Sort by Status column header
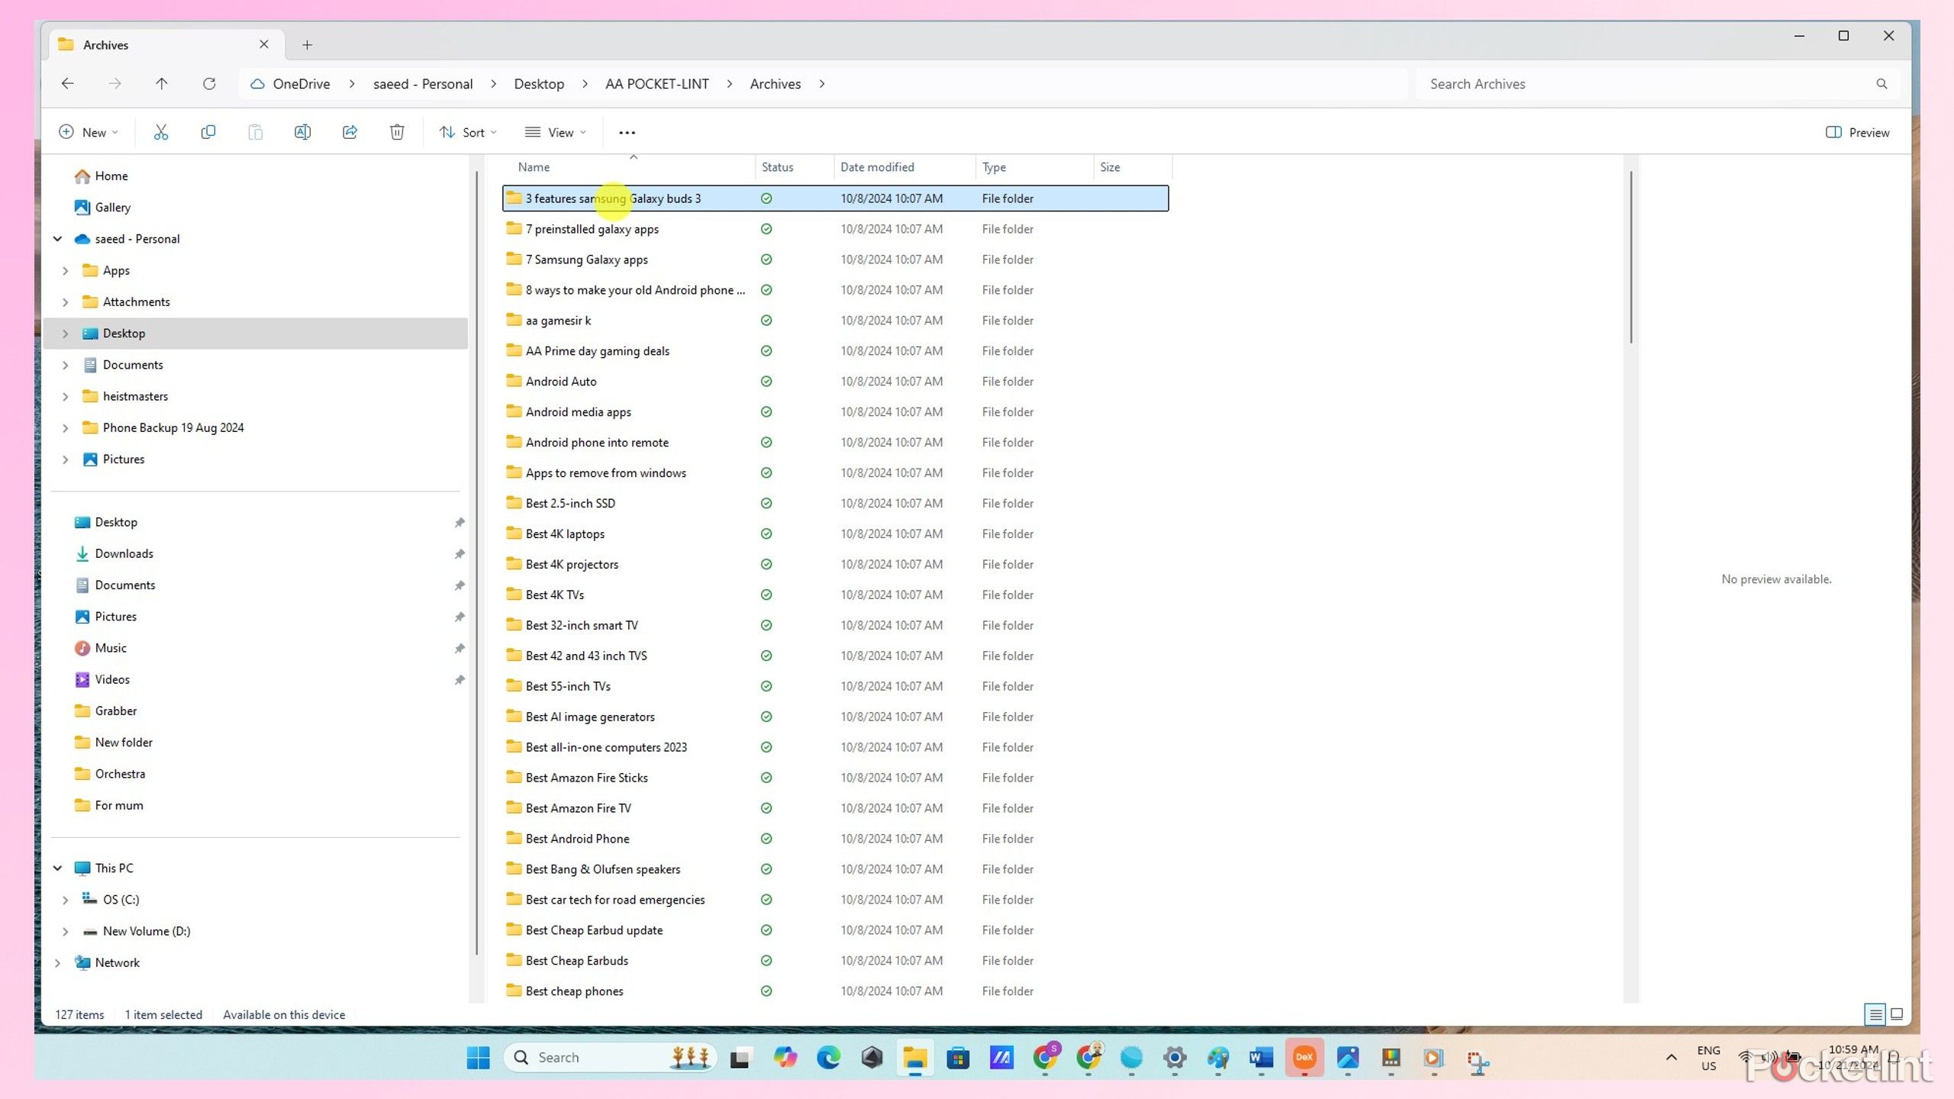This screenshot has height=1099, width=1954. (795, 166)
